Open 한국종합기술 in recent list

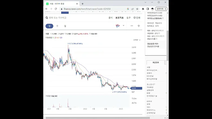(152, 96)
